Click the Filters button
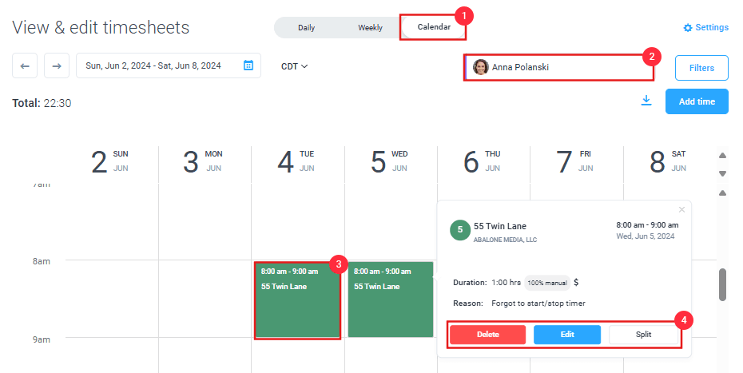 (701, 68)
